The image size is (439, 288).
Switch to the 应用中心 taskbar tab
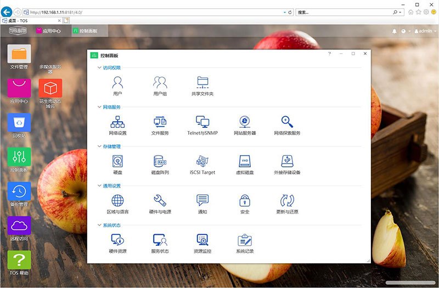tap(48, 31)
